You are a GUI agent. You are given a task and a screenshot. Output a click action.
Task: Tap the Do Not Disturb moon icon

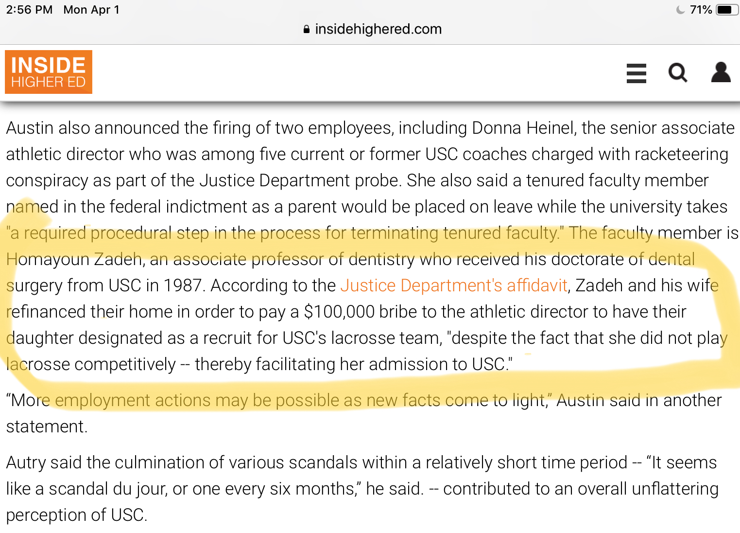(681, 10)
